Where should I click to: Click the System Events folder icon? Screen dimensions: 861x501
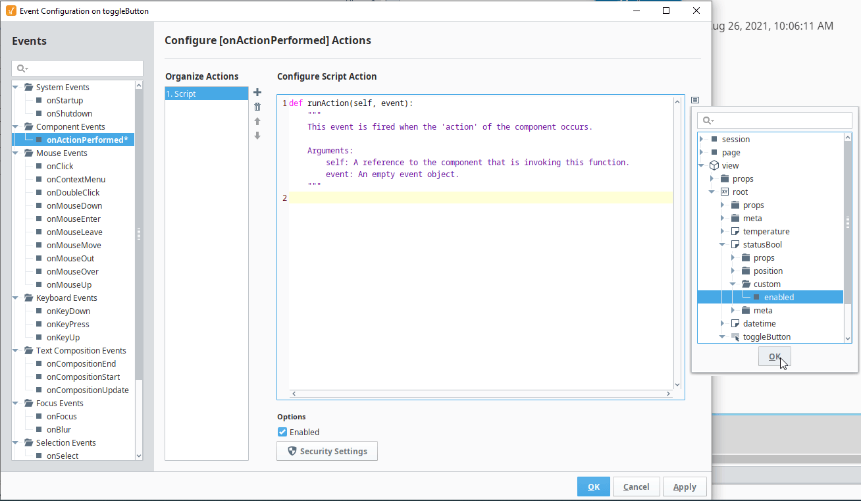tap(28, 87)
